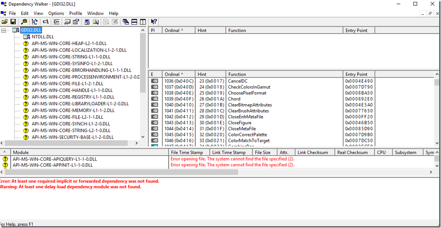Image resolution: width=441 pixels, height=228 pixels.
Task: Open module Properties toolbar icon
Action: pos(76,21)
